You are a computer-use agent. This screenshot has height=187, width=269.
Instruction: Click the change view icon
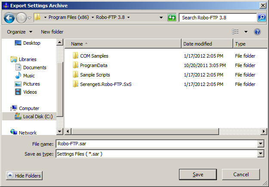click(235, 32)
